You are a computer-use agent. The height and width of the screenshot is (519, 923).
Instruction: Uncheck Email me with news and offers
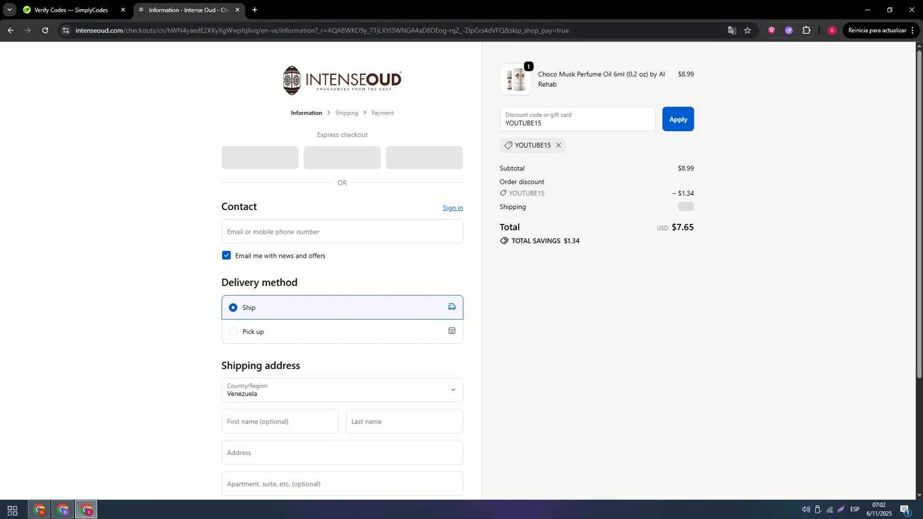tap(226, 255)
